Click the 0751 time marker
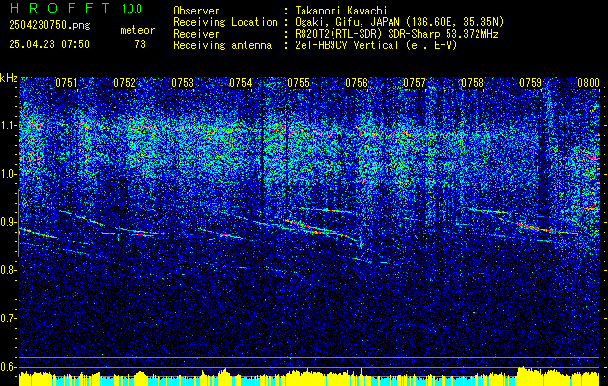608x386 pixels. (x=67, y=83)
